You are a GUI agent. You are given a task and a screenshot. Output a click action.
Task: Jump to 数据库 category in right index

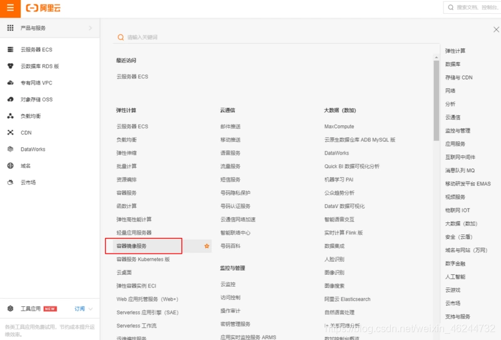point(453,64)
